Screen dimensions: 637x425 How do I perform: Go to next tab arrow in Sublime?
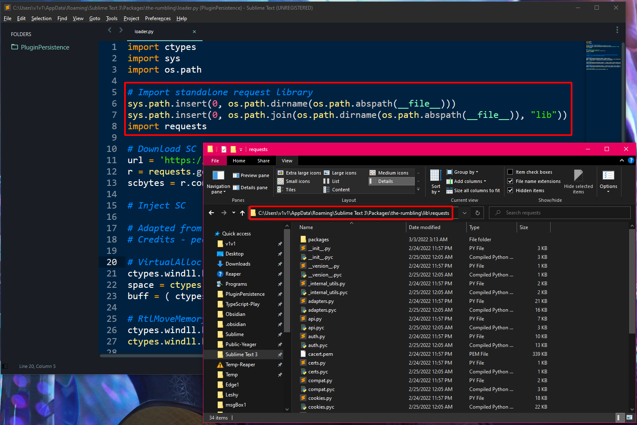(121, 30)
